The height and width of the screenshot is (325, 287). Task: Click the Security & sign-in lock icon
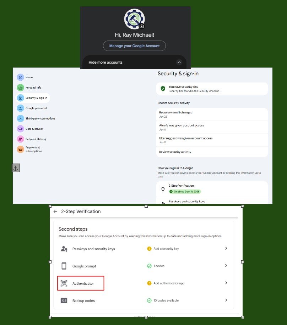tap(21, 98)
